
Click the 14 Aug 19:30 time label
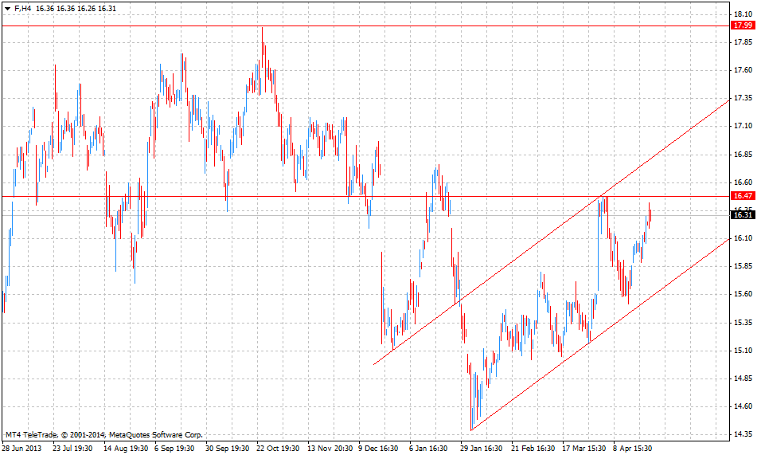tap(126, 448)
